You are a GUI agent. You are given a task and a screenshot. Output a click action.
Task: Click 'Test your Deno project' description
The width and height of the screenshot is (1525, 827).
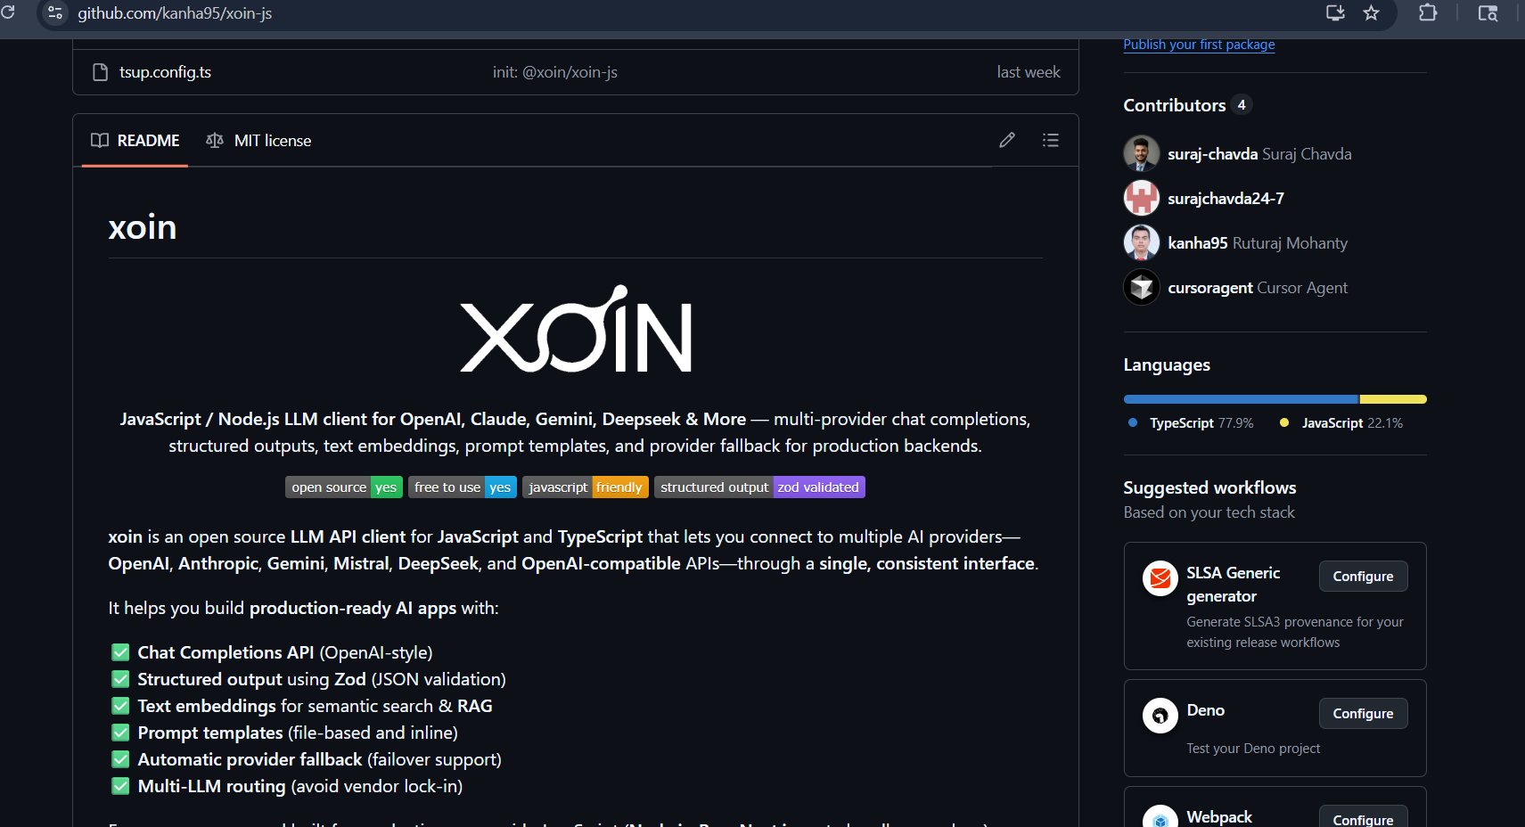pyautogui.click(x=1253, y=749)
